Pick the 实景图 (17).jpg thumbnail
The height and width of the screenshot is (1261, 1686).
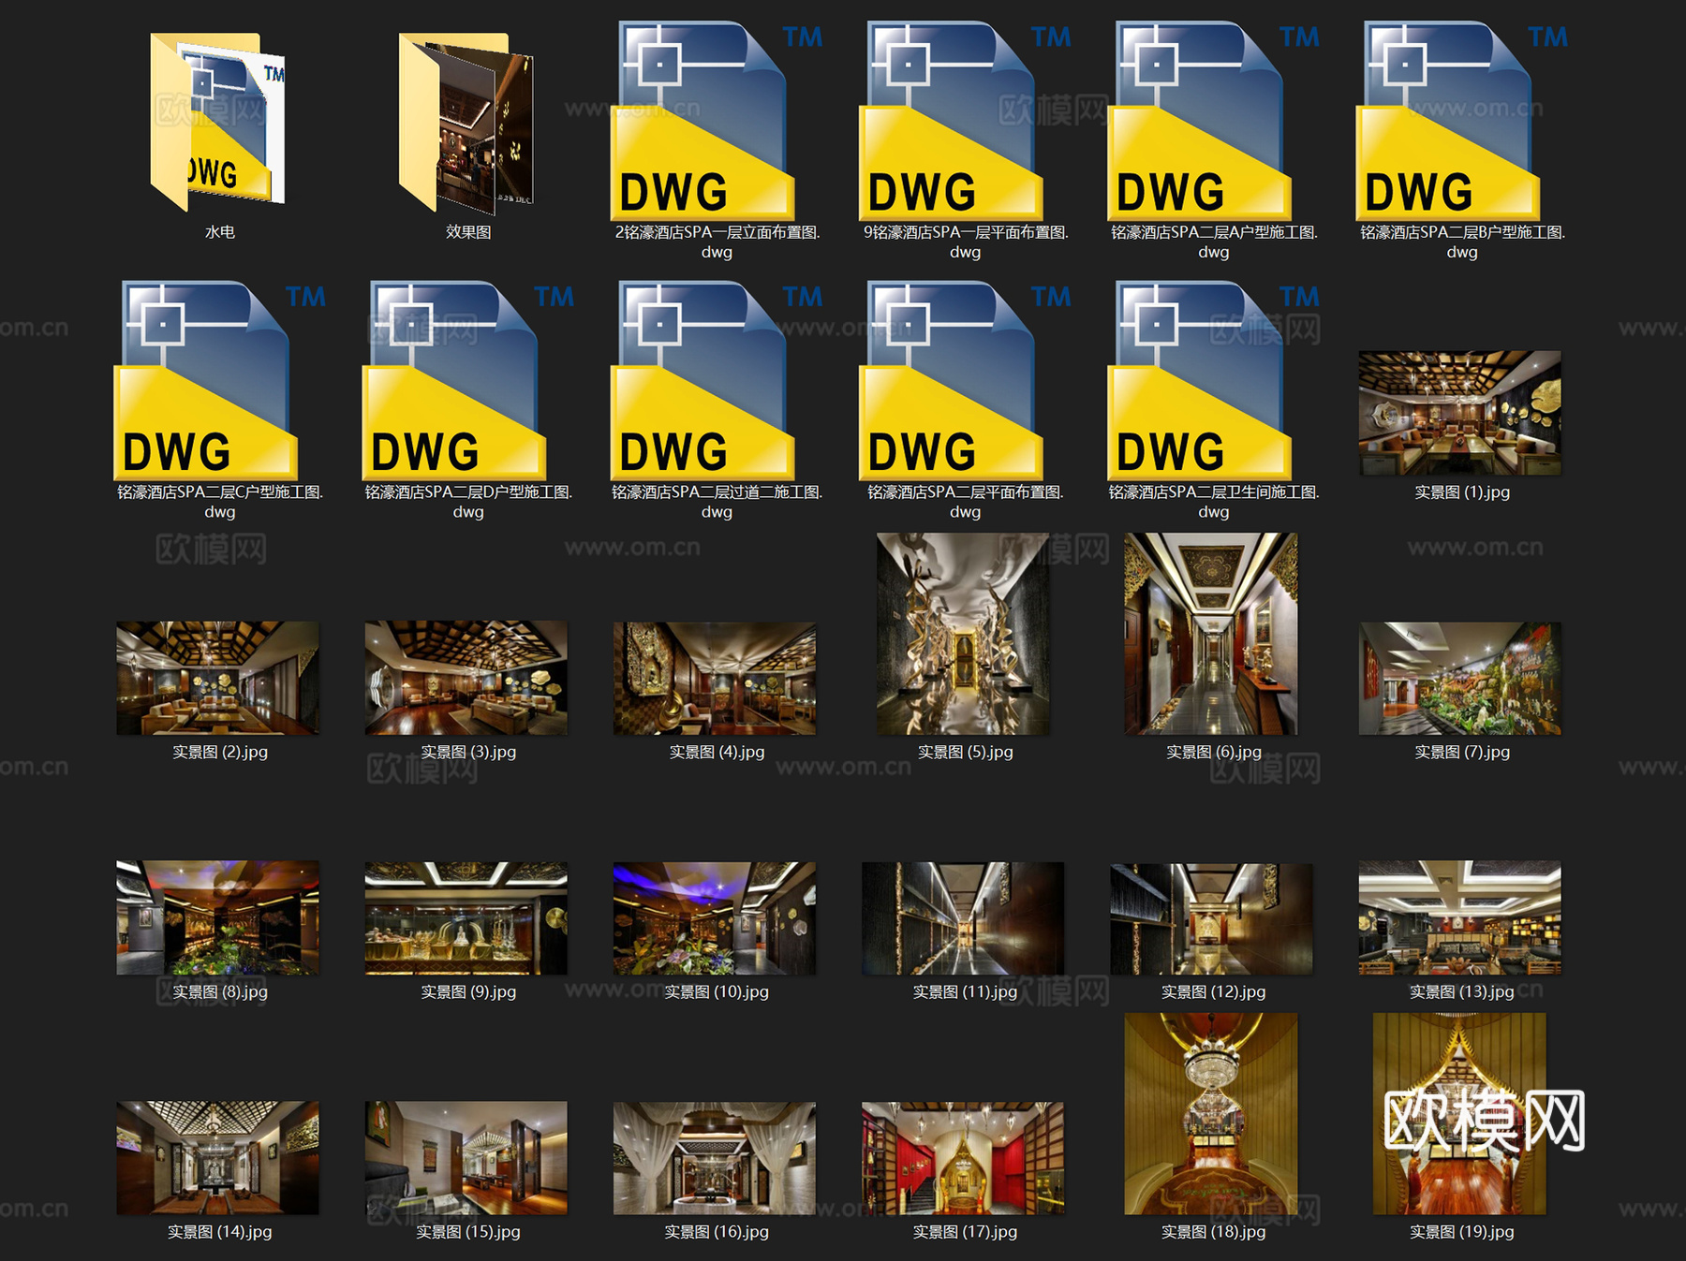click(x=963, y=1159)
